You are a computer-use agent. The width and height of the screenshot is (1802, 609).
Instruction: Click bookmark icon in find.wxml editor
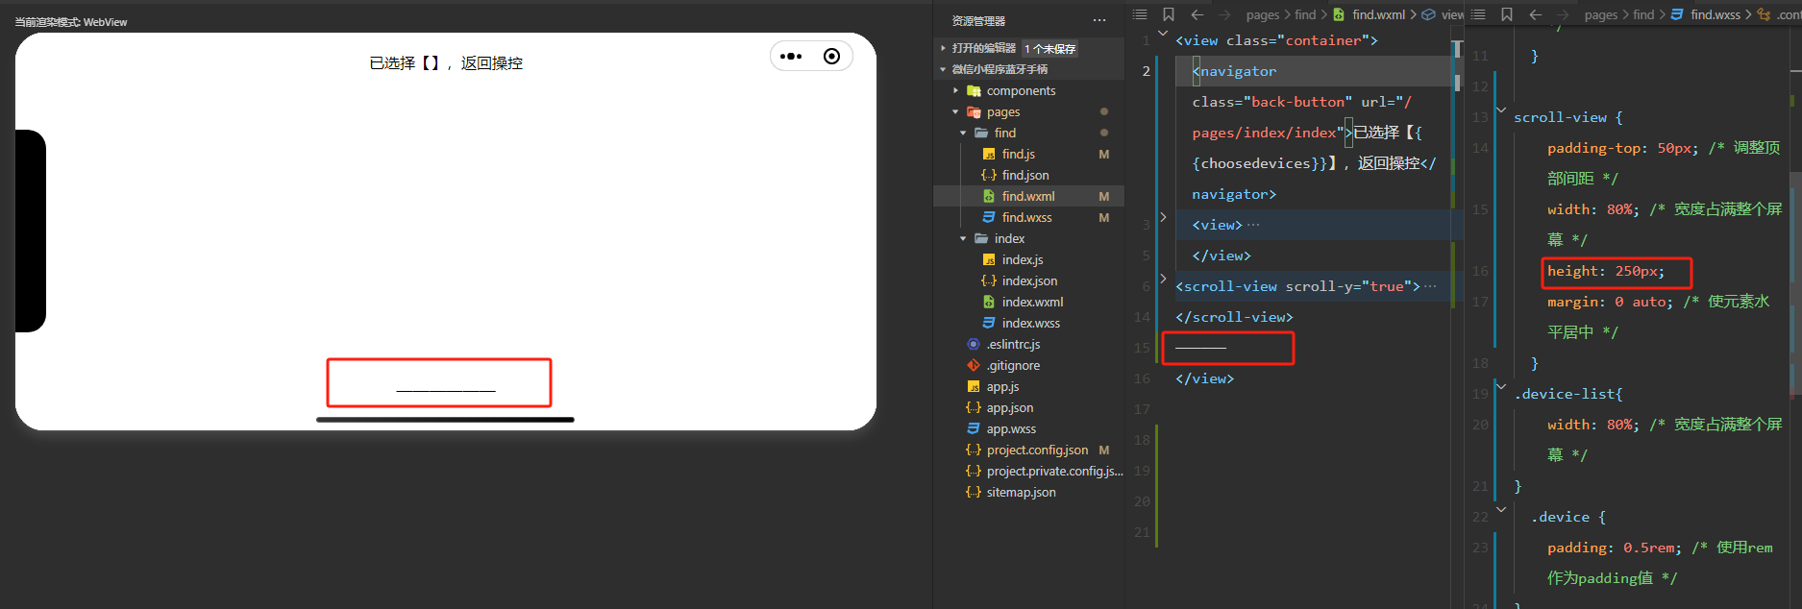pos(1169,14)
